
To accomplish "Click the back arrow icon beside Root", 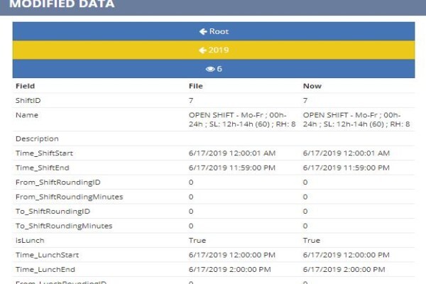I will 203,31.
